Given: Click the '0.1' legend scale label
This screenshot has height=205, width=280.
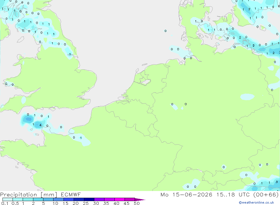Looking at the screenshot, I should 5,203.
